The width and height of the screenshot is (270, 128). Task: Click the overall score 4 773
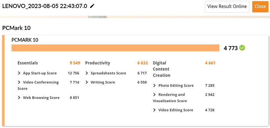click(231, 48)
